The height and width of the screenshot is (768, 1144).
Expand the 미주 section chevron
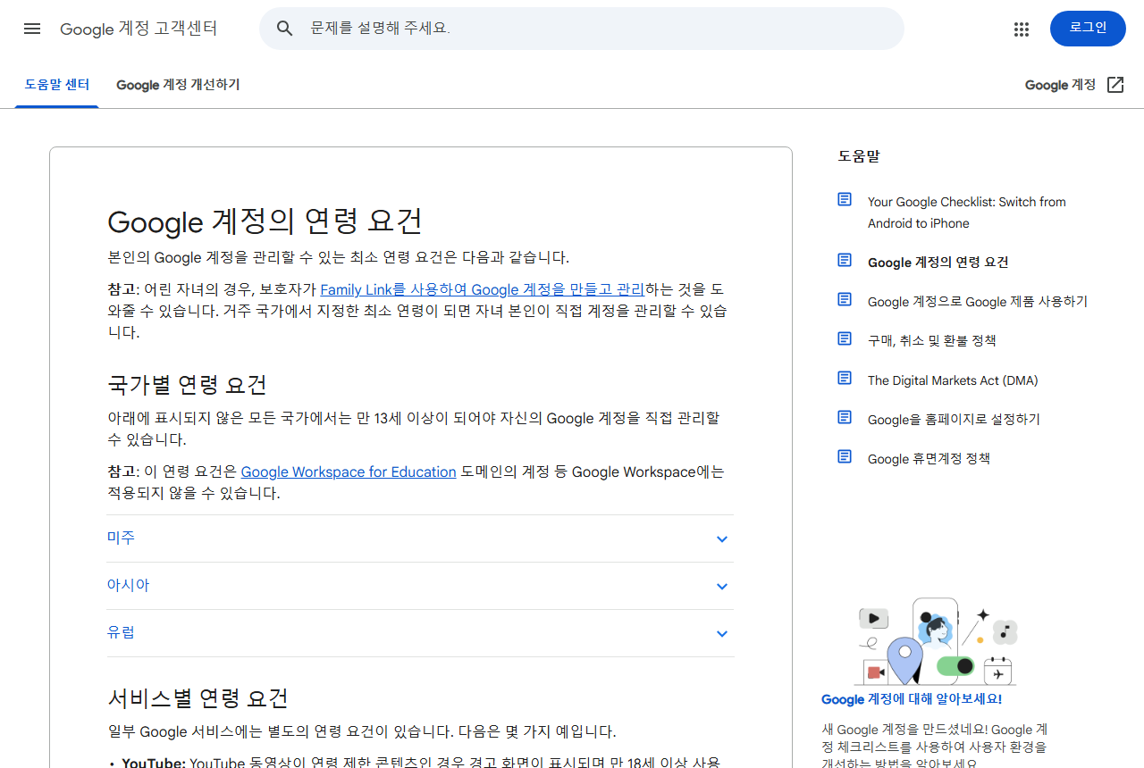pyautogui.click(x=722, y=539)
